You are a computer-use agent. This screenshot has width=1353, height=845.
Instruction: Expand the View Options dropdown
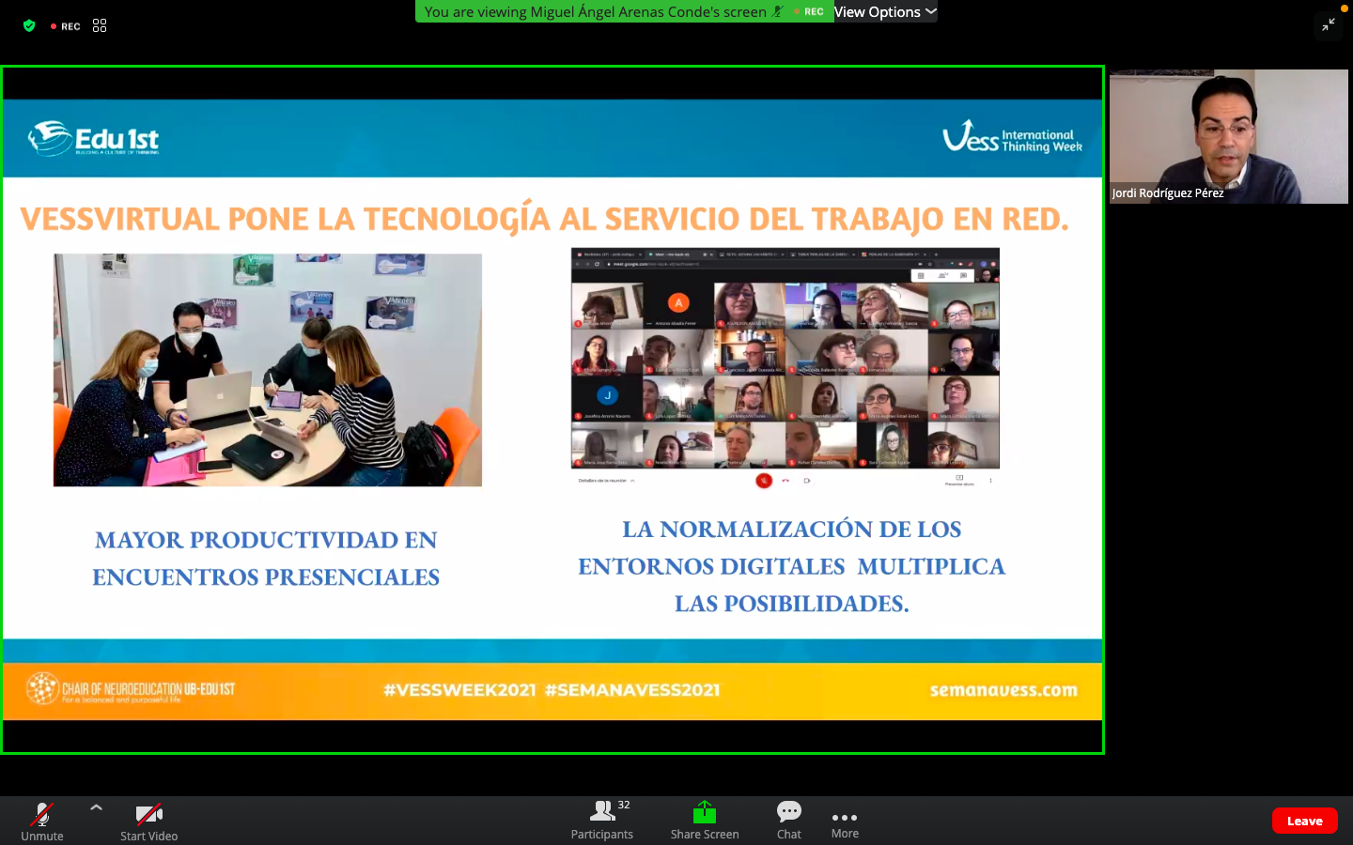tap(884, 11)
